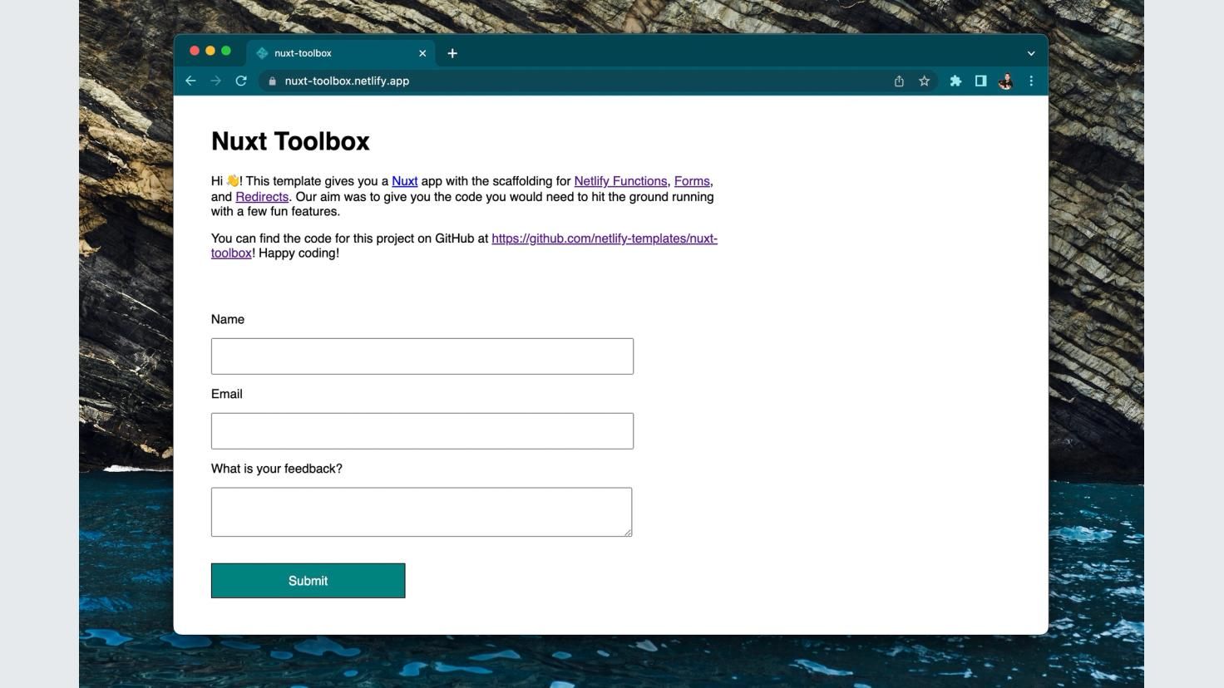Reload the page with refresh icon
Image resolution: width=1224 pixels, height=688 pixels.
(241, 81)
